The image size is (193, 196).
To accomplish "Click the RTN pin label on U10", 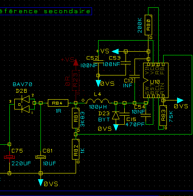I will point(162,89).
